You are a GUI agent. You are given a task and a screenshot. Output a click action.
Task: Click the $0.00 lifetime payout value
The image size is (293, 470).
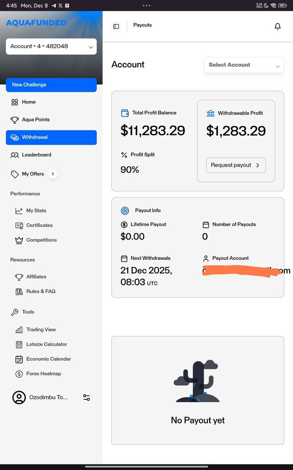coord(132,236)
